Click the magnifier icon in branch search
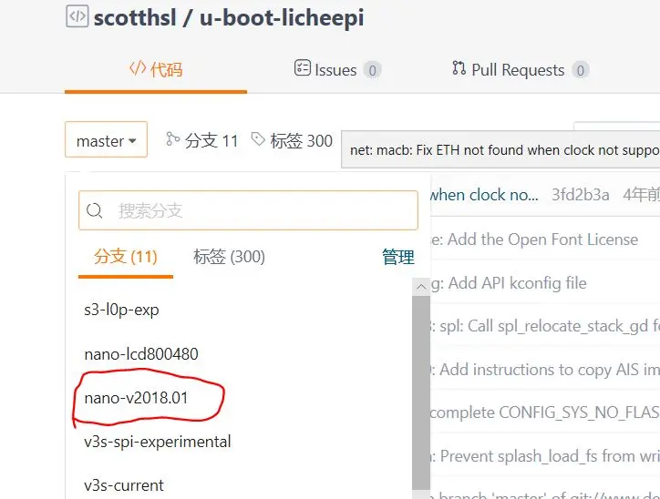660x499 pixels. pos(95,211)
